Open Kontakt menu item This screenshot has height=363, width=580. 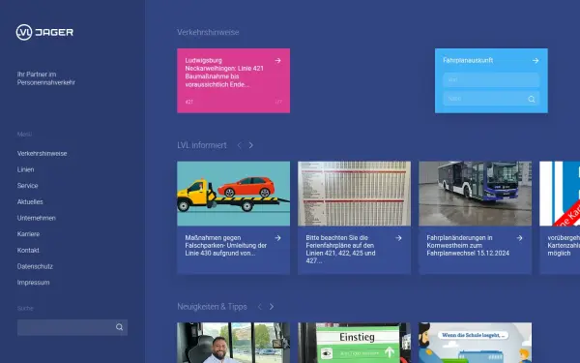28,250
